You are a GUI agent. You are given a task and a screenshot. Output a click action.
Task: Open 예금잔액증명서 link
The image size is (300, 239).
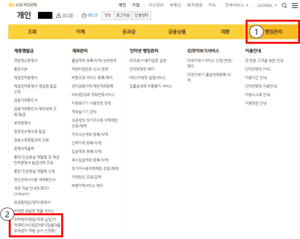point(25,77)
